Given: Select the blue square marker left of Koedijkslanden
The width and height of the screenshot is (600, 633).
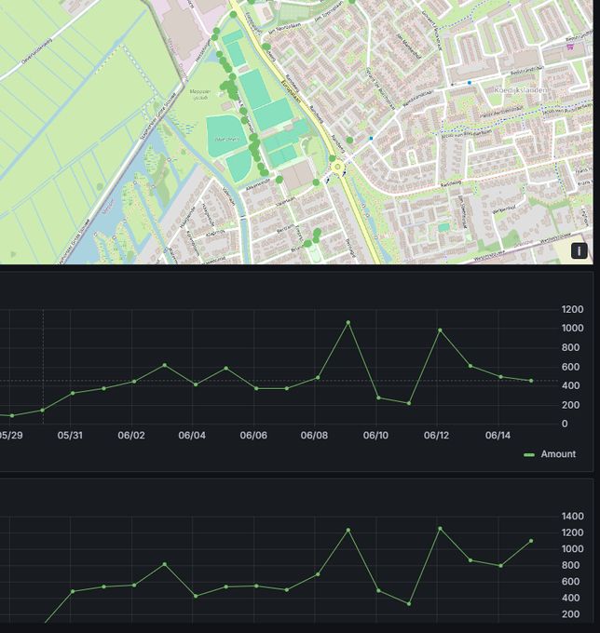Looking at the screenshot, I should (469, 82).
